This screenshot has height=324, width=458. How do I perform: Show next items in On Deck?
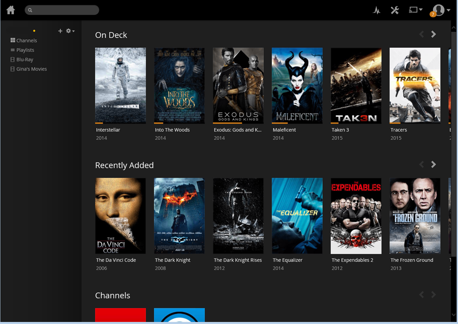(433, 34)
